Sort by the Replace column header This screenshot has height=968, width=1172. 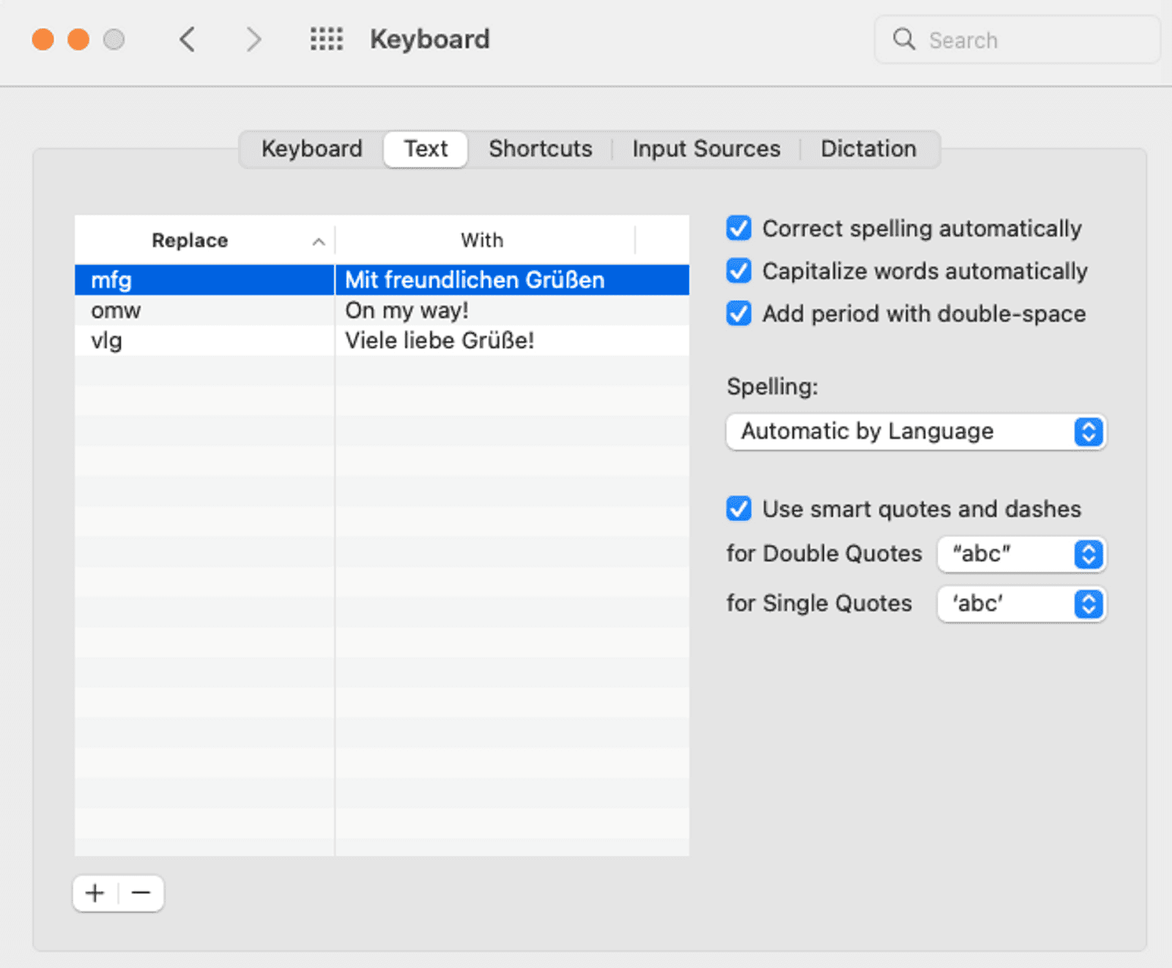204,240
